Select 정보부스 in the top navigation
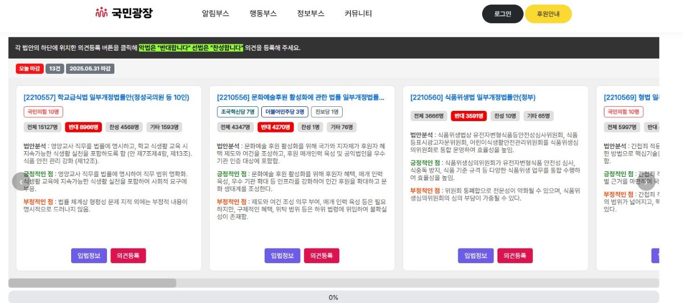Screen dimensions: 683x303 (x=311, y=14)
